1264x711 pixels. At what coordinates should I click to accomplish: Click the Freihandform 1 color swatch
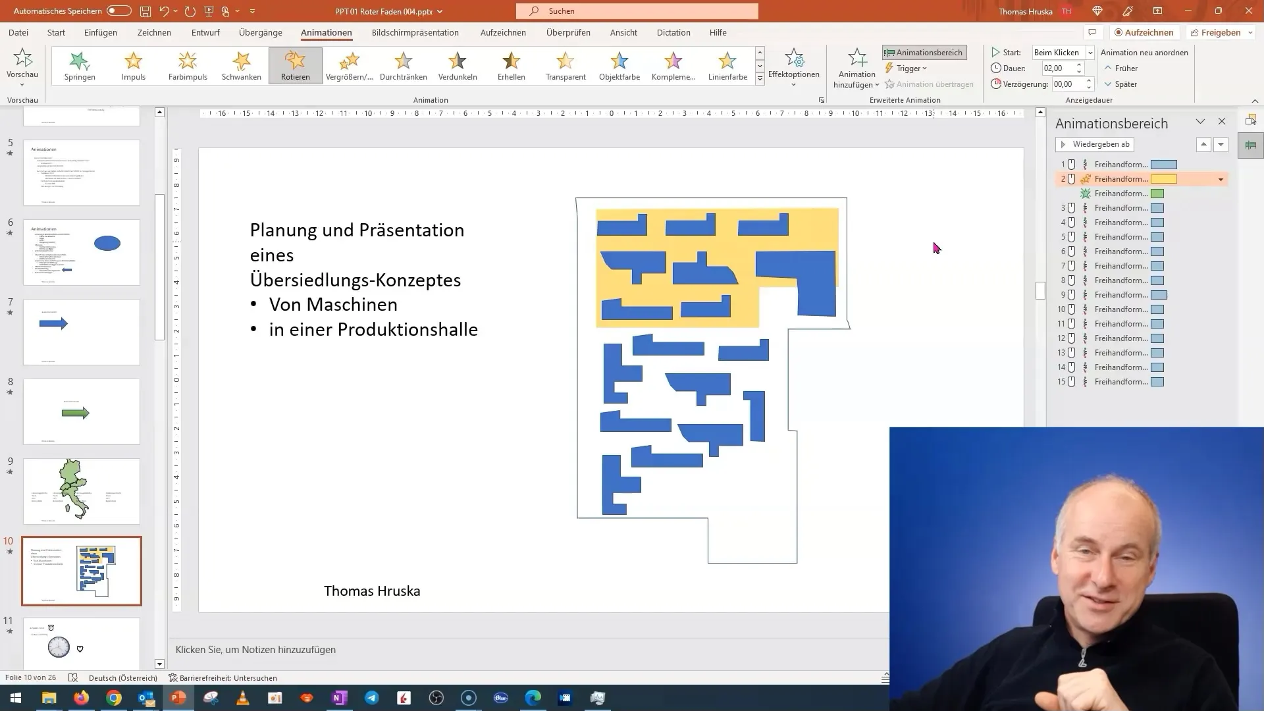(x=1163, y=163)
